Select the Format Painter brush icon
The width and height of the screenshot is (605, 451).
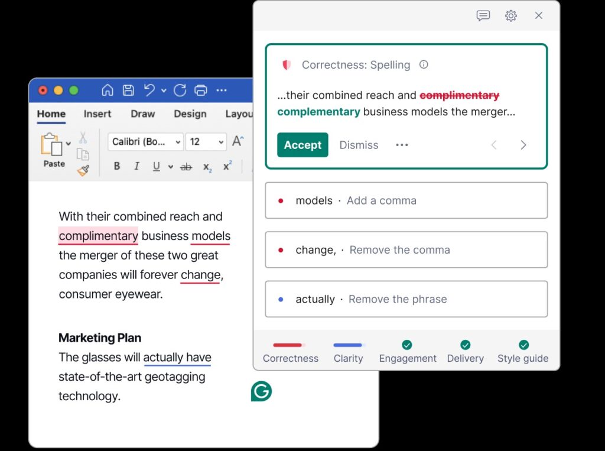tap(83, 171)
